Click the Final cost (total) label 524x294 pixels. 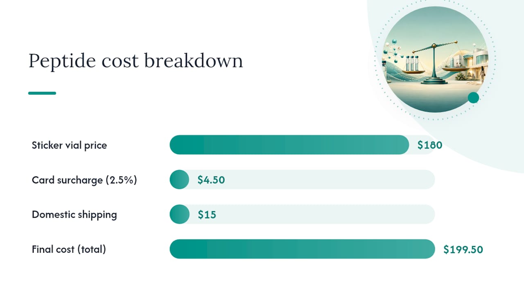(69, 249)
